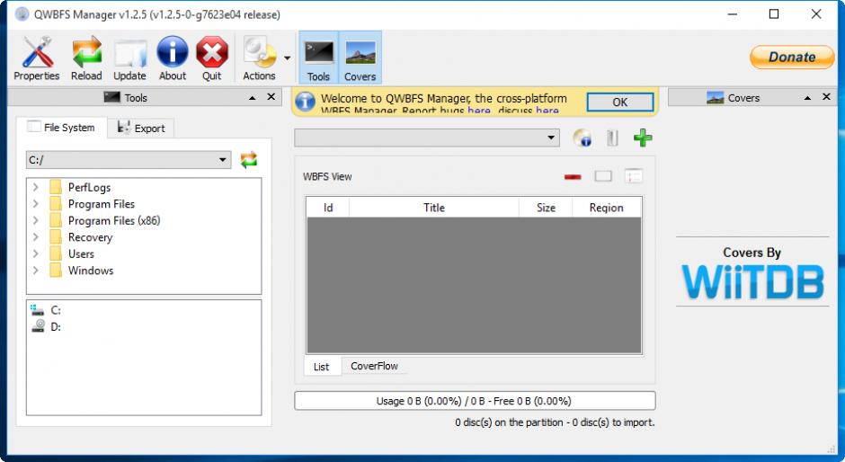
Task: Click the list options icon in WBFS View
Action: click(x=633, y=176)
